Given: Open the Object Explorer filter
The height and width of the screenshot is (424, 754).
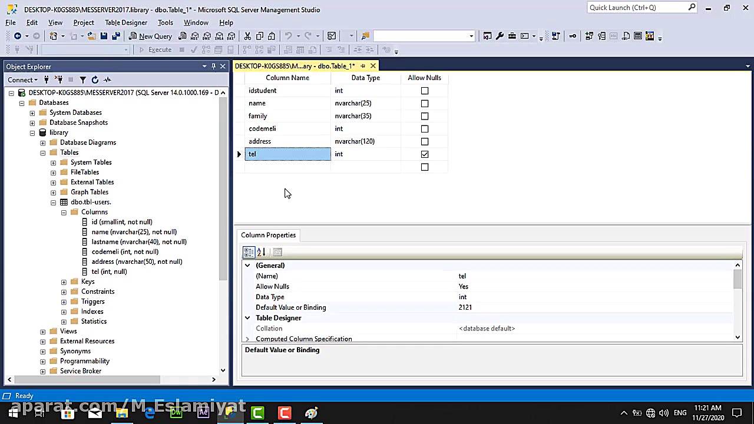Looking at the screenshot, I should (82, 79).
